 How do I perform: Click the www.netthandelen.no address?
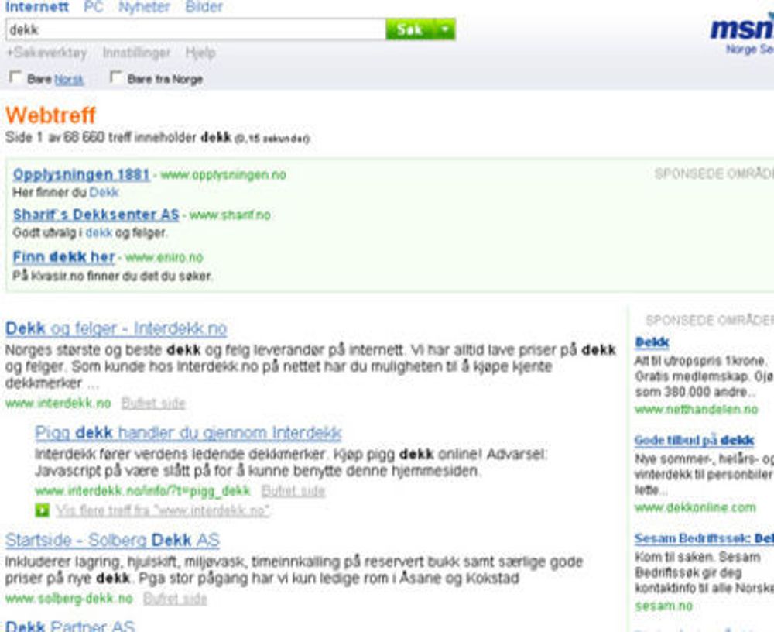[697, 409]
